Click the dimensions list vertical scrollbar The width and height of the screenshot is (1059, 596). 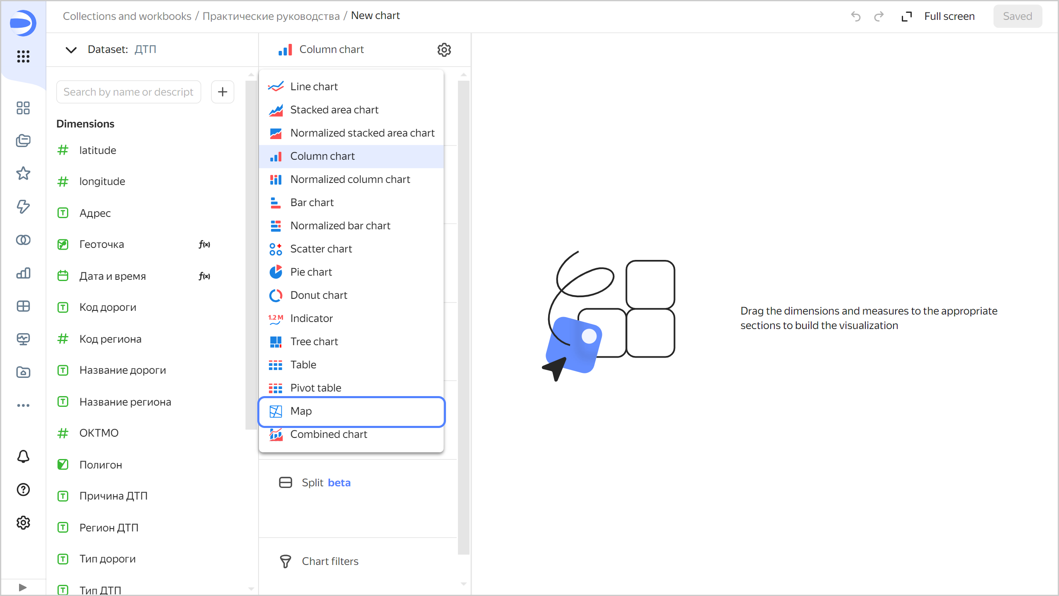point(251,255)
